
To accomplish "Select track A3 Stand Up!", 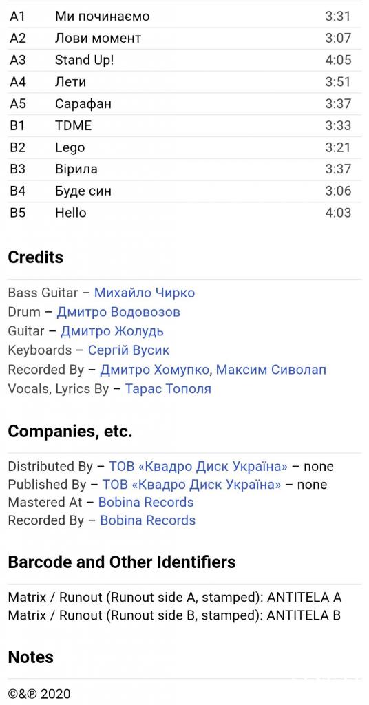I will [x=184, y=61].
